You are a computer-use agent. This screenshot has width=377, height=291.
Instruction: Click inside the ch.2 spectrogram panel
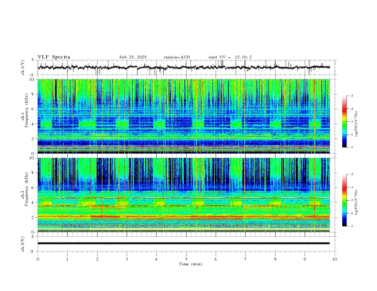(x=184, y=195)
